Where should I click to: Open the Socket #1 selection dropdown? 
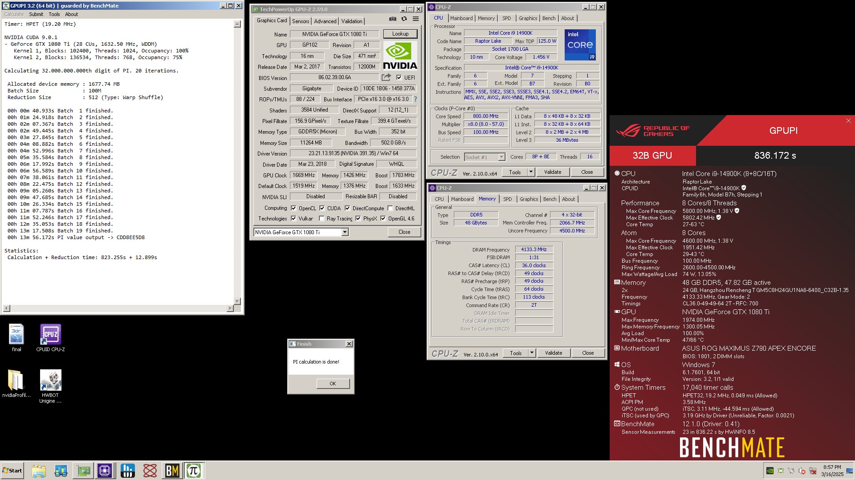click(501, 157)
